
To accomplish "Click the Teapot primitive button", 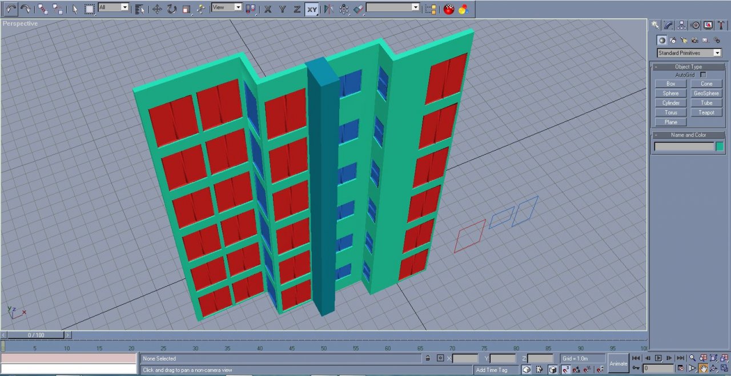I will tap(706, 113).
